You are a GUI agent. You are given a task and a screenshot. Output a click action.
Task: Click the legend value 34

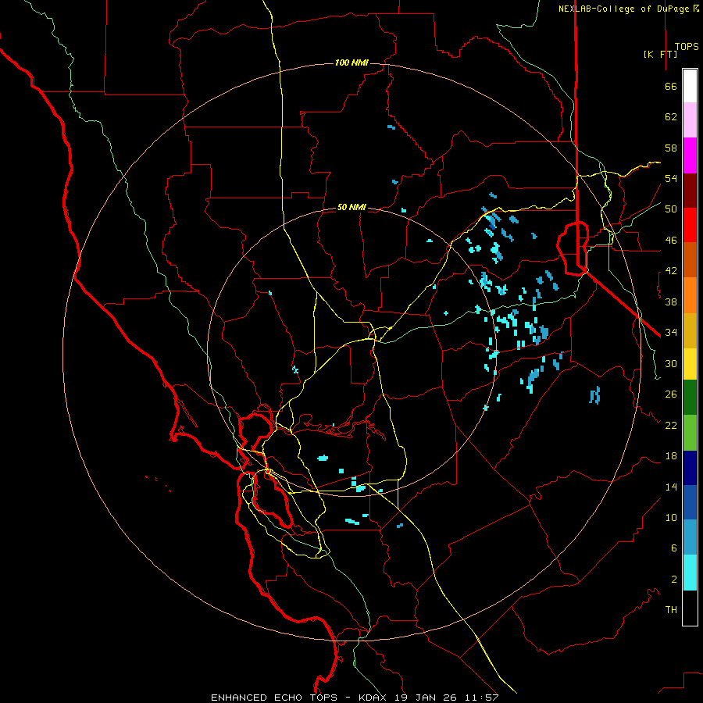[x=671, y=333]
